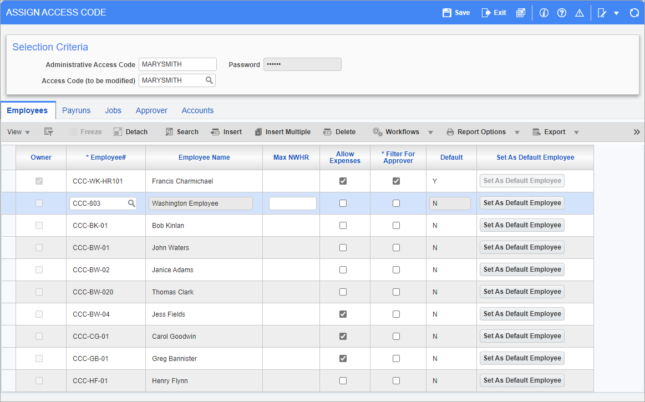Click the edit notes pencil icon
645x402 pixels.
click(x=602, y=13)
